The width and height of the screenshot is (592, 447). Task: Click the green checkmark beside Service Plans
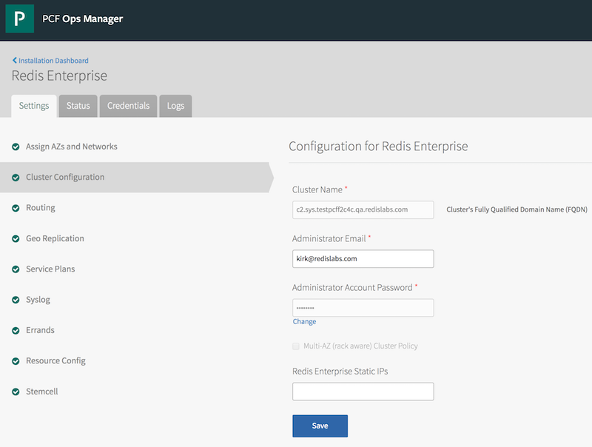pyautogui.click(x=16, y=269)
